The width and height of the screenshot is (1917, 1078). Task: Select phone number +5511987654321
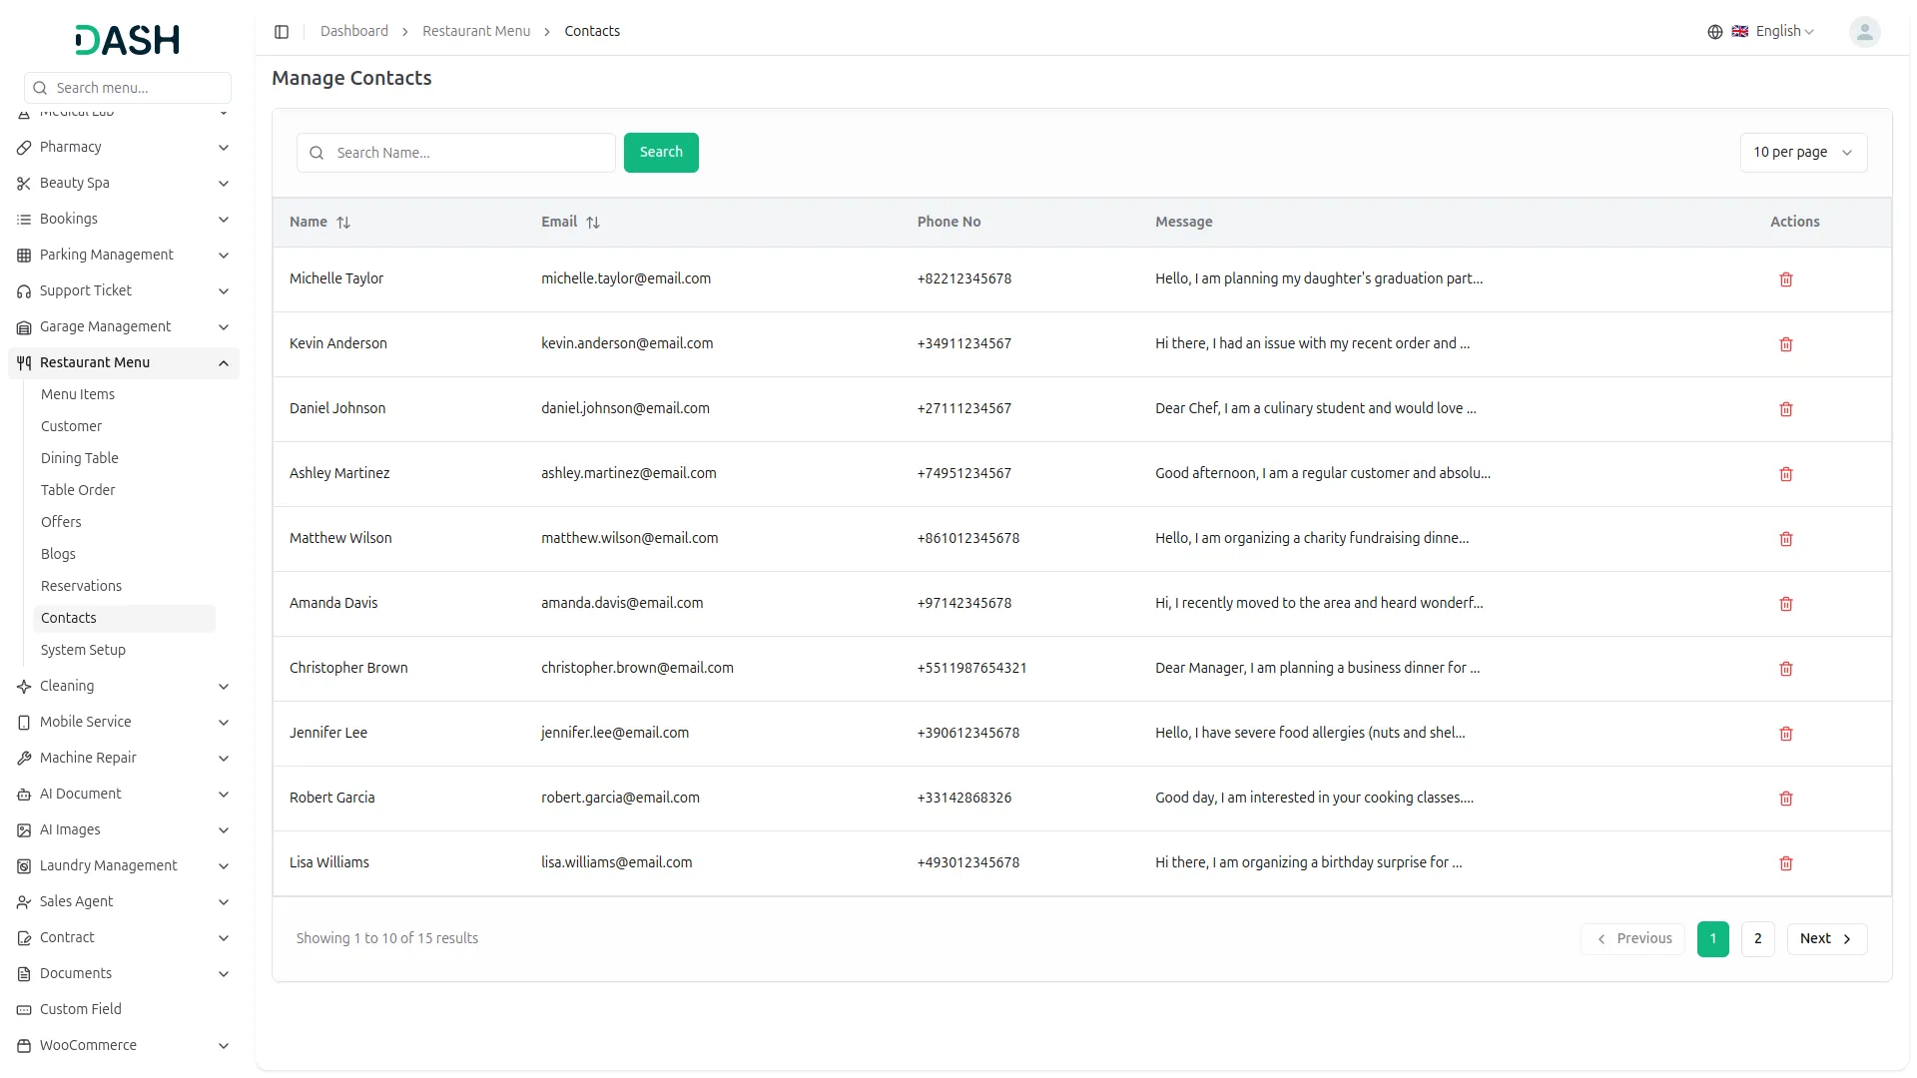point(971,668)
